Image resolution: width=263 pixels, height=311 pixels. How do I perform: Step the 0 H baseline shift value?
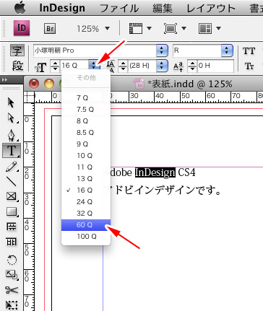pyautogui.click(x=192, y=66)
